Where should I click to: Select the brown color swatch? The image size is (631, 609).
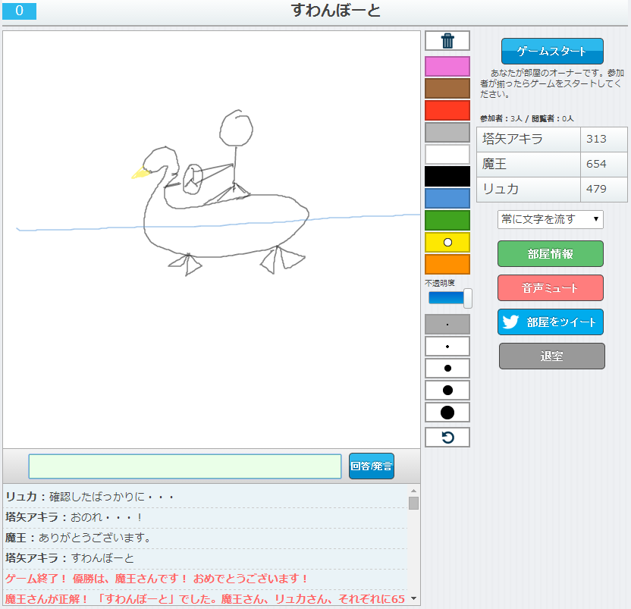(x=447, y=88)
